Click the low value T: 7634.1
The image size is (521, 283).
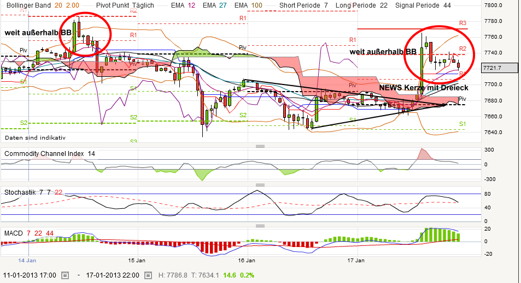(205, 275)
